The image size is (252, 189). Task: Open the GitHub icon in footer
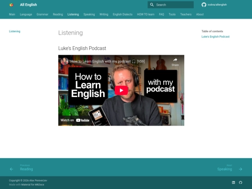click(x=240, y=182)
